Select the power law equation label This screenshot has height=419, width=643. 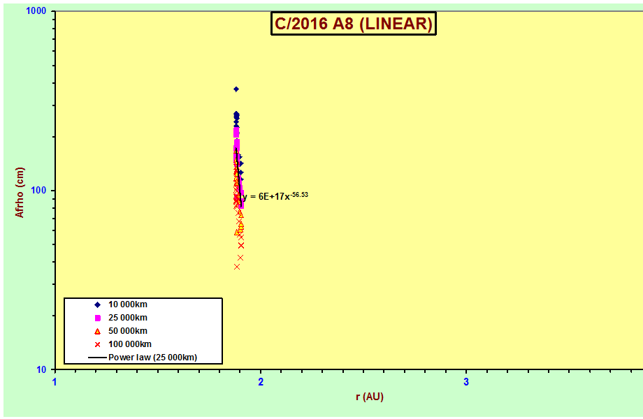(275, 196)
